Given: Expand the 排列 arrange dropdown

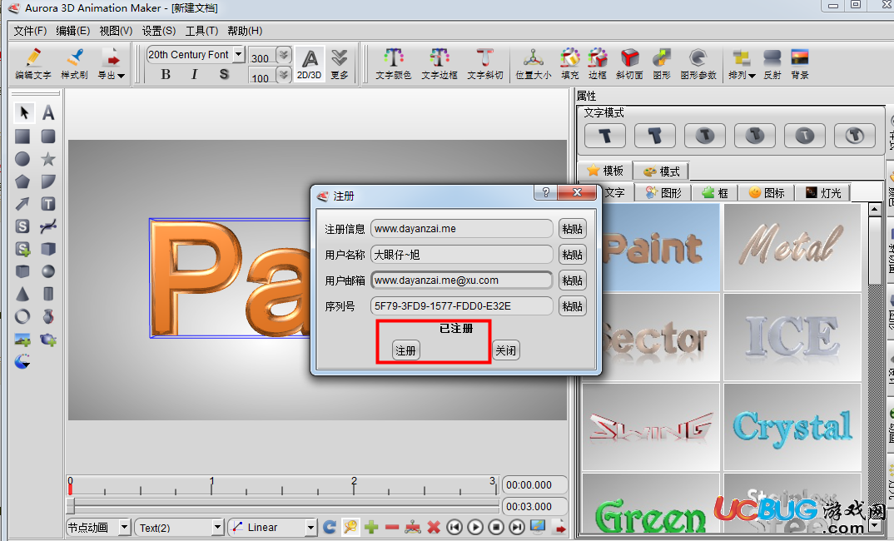Looking at the screenshot, I should click(x=752, y=75).
